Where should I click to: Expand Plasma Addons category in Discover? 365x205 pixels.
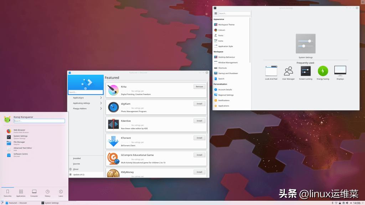pos(86,109)
